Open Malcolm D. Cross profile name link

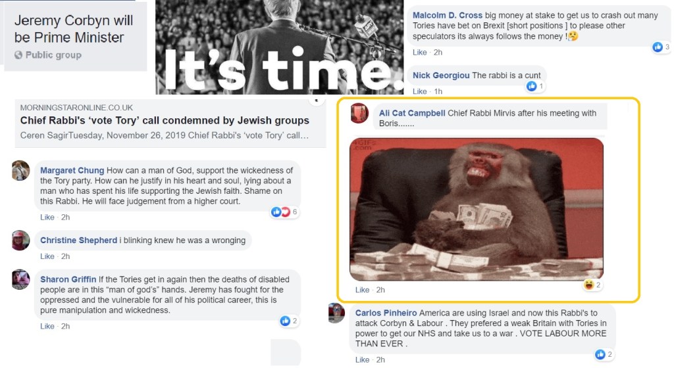448,15
